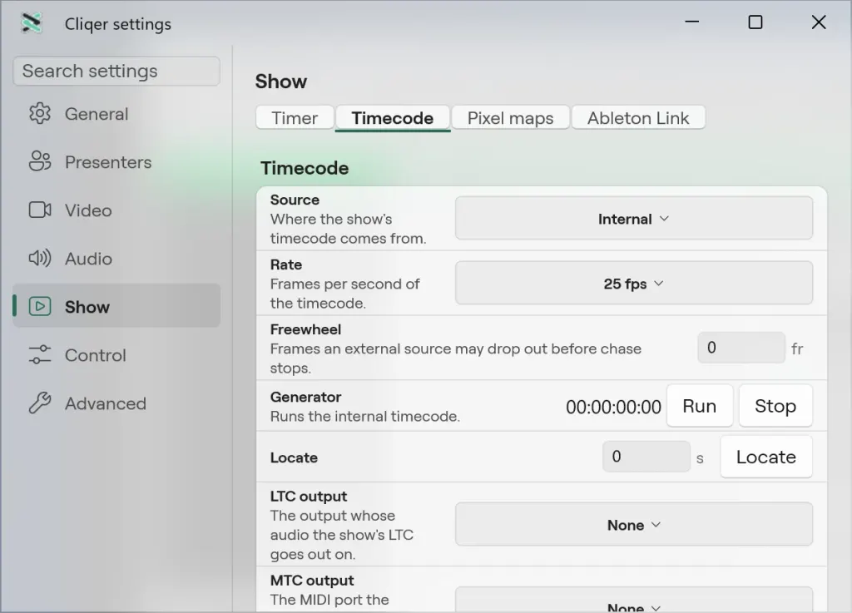This screenshot has width=852, height=613.
Task: Open the Source dropdown set to Internal
Action: click(633, 218)
